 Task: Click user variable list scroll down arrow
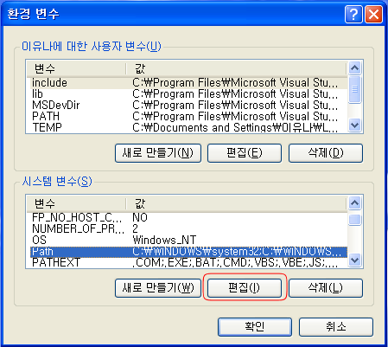[x=354, y=125]
